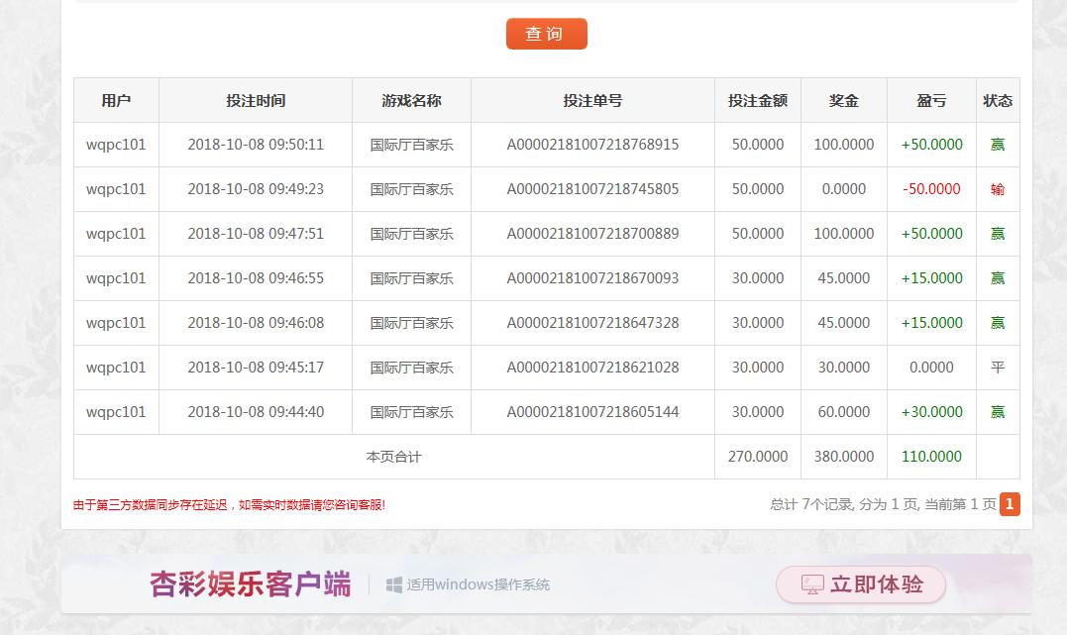
Task: Open the 杏彩娱乐客户端 banner title
Action: [x=251, y=583]
